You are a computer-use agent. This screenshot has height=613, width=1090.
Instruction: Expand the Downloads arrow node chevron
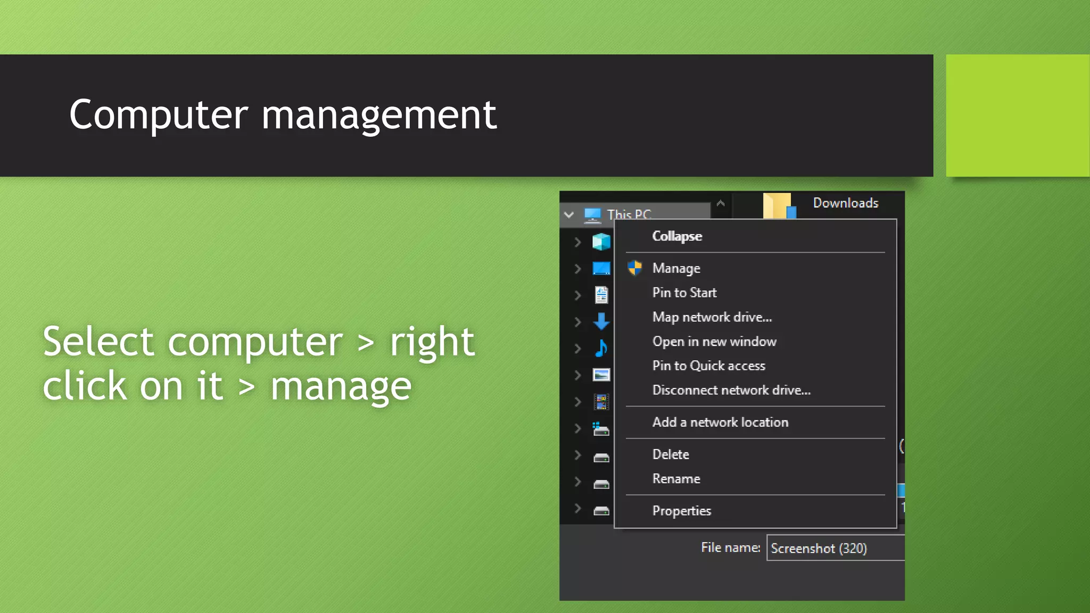[x=577, y=322]
